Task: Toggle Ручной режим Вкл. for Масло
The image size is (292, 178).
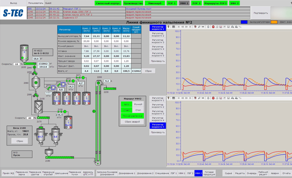Action: (126, 46)
